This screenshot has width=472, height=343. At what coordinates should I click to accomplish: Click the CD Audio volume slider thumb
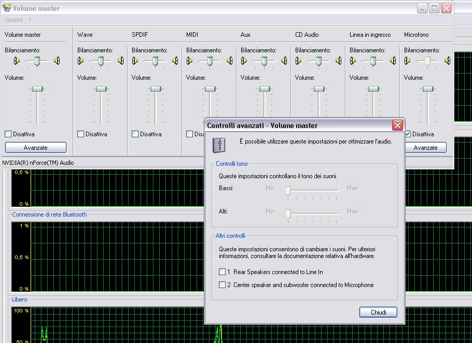[319, 89]
